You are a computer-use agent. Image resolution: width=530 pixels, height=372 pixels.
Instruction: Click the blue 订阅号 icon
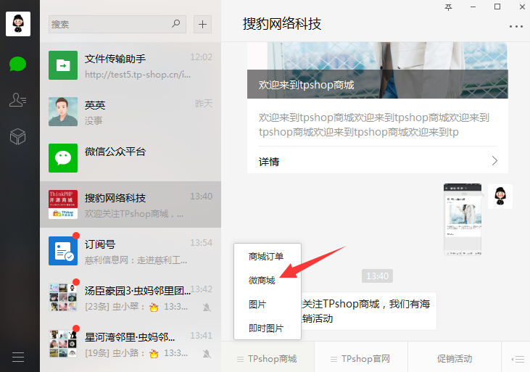pos(63,251)
